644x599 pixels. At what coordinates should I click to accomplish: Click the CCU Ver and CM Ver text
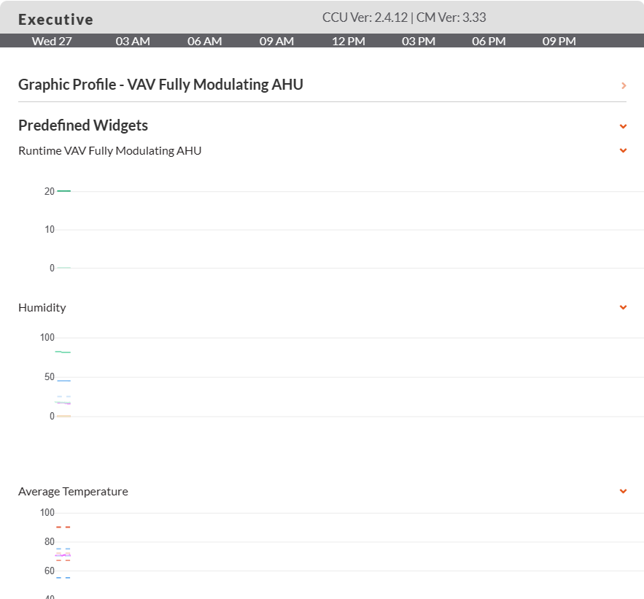click(x=404, y=18)
